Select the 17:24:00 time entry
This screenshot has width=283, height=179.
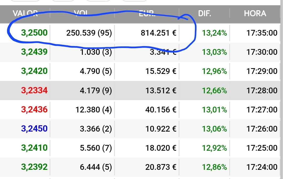point(262,167)
